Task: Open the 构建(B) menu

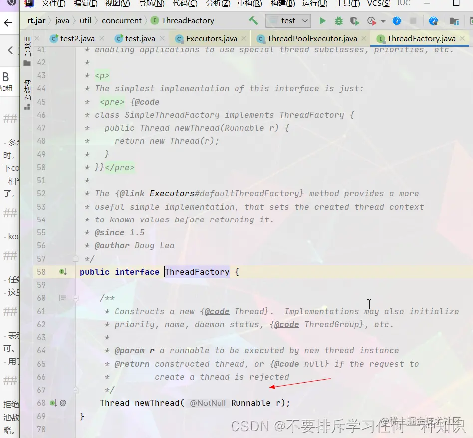Action: click(x=283, y=3)
